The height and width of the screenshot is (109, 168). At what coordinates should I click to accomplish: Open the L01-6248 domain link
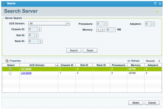pyautogui.click(x=26, y=69)
